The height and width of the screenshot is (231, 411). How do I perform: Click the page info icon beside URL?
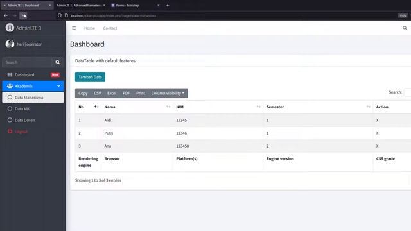click(x=66, y=15)
